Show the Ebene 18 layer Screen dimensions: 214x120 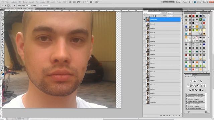click(x=144, y=24)
